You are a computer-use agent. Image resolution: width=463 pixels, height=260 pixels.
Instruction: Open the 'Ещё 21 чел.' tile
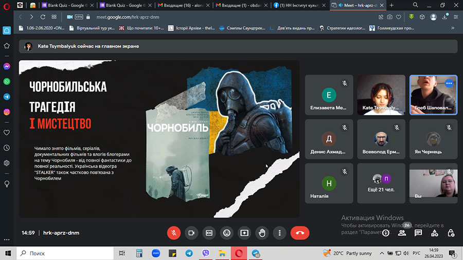click(381, 183)
